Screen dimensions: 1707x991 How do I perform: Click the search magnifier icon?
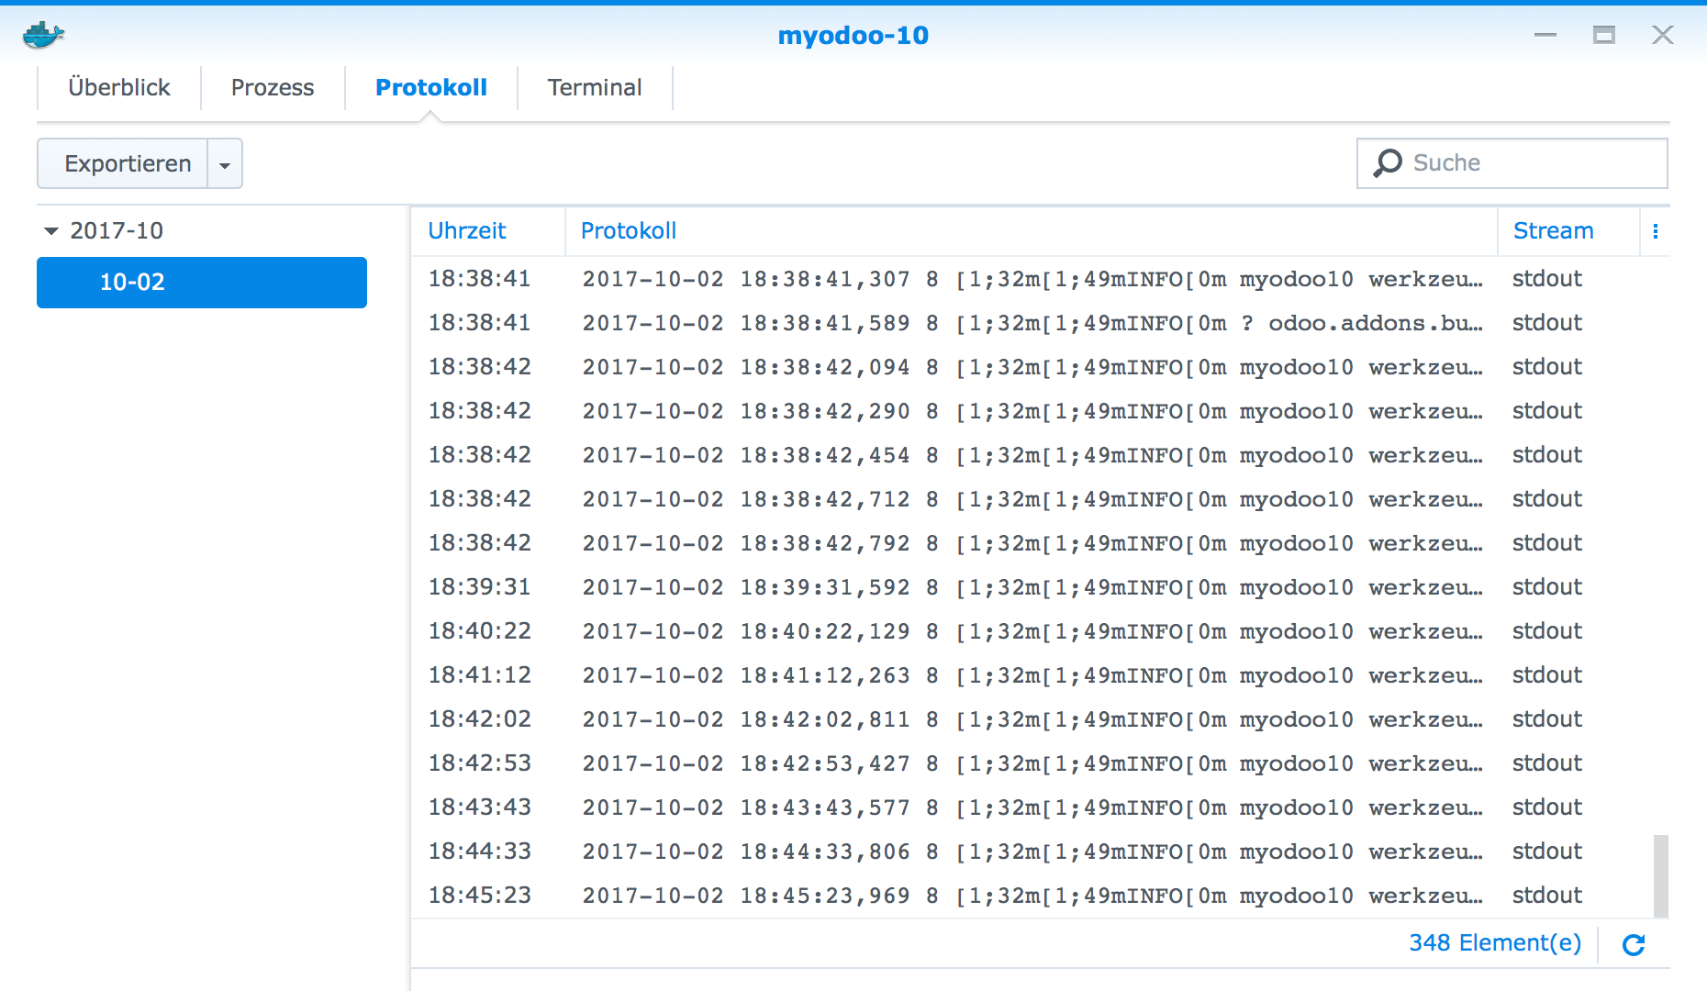(x=1389, y=162)
